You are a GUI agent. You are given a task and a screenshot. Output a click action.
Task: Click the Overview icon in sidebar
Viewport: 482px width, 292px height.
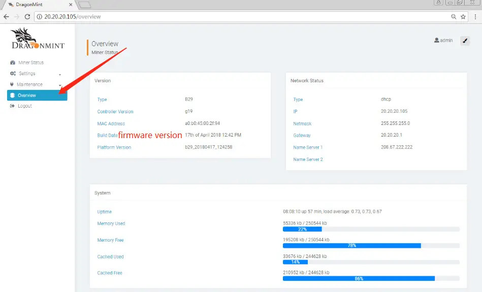point(12,95)
